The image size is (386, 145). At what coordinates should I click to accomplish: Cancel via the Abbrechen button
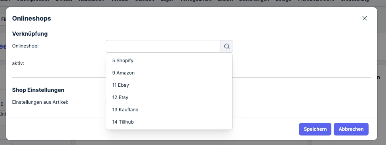(351, 129)
